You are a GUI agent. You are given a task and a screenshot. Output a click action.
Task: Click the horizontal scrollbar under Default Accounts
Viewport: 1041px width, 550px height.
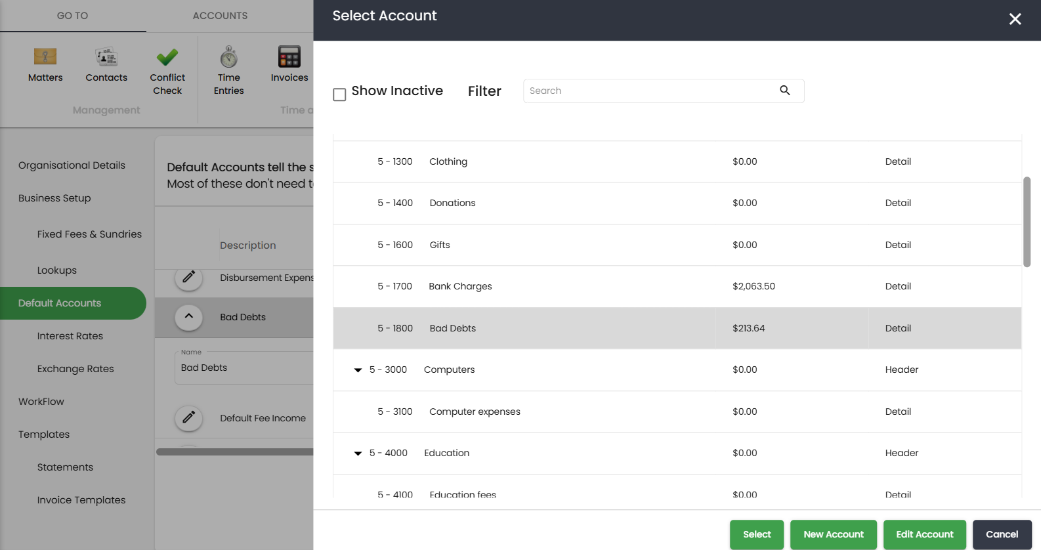[235, 452]
